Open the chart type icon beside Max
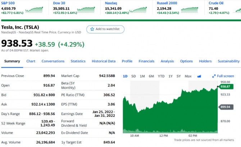Image resolution: width=241 pixels, height=147 pixels. (x=199, y=76)
